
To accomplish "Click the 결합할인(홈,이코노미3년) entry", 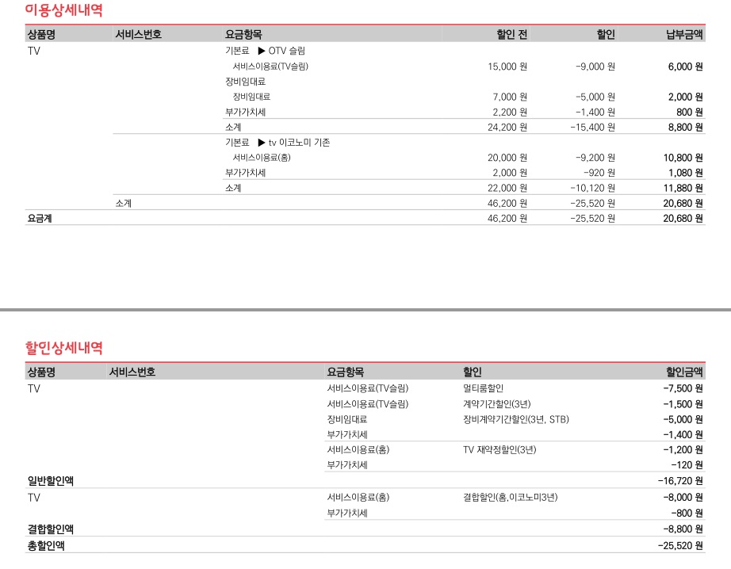I will pyautogui.click(x=510, y=498).
